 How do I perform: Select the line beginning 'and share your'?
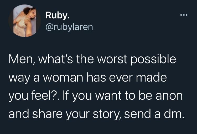(96, 114)
